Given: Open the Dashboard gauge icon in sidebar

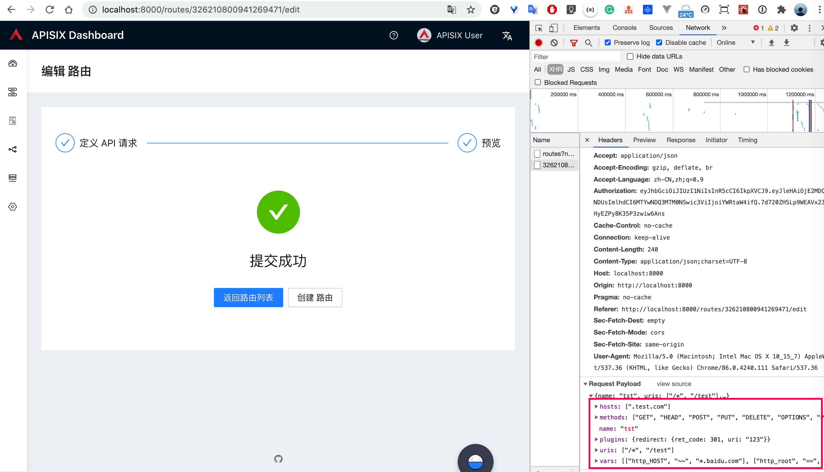Looking at the screenshot, I should (12, 64).
